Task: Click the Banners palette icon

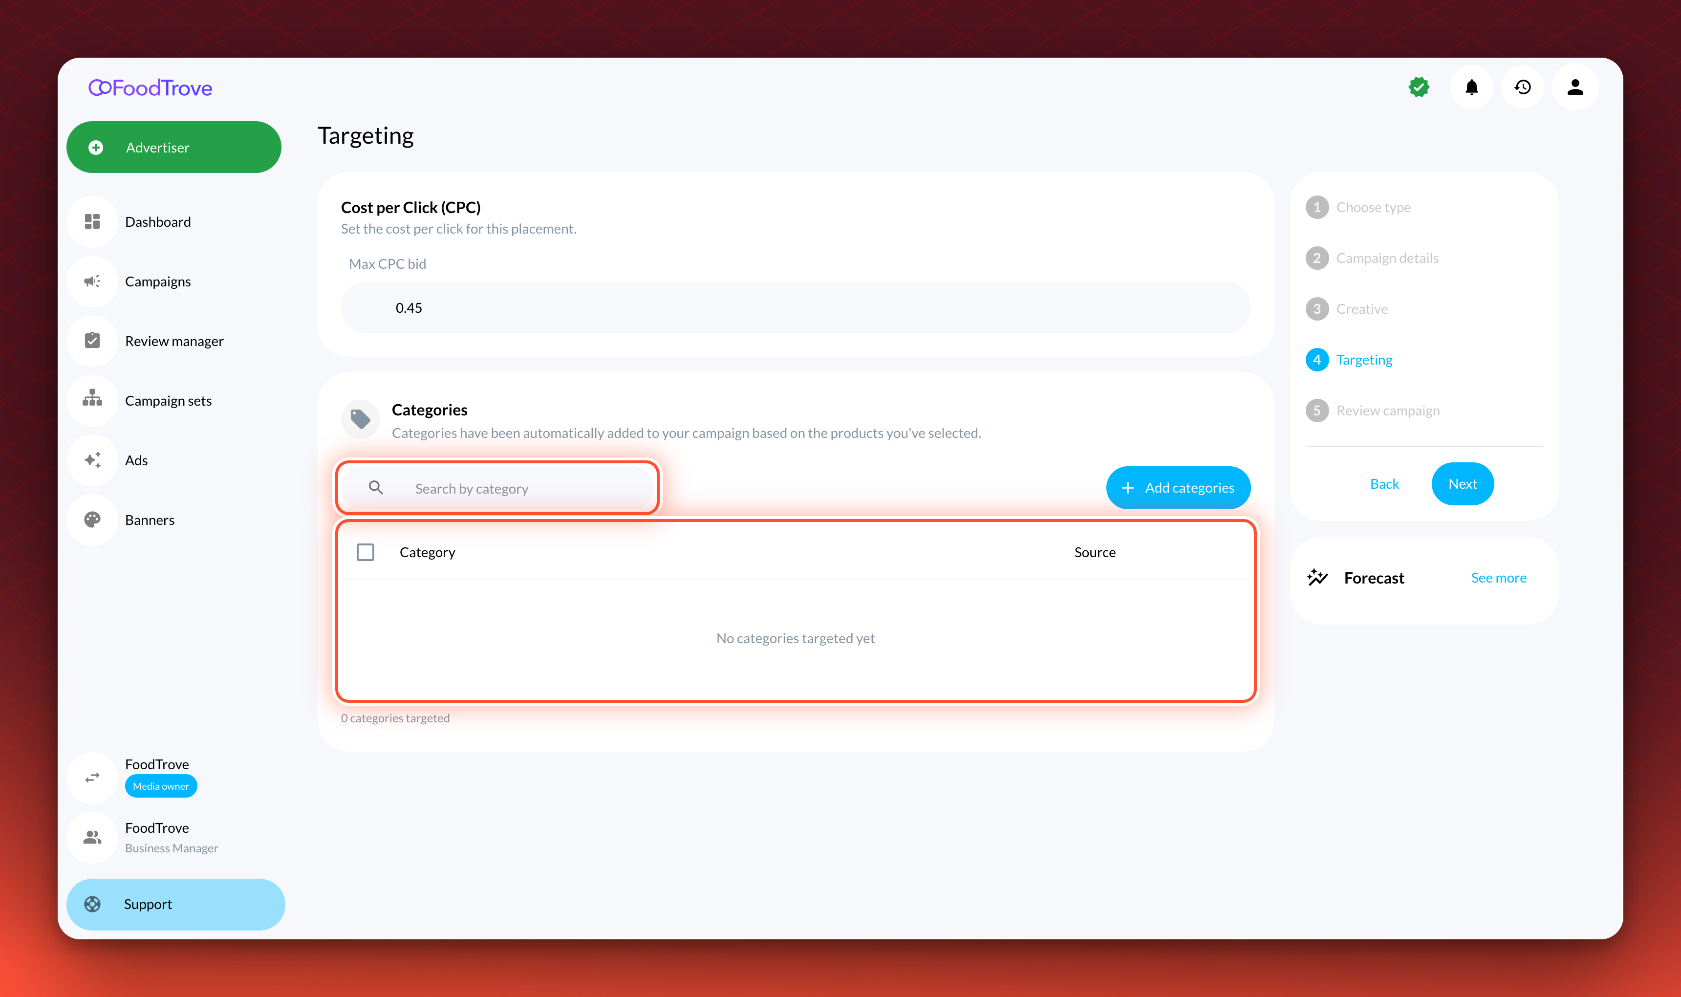Action: pyautogui.click(x=93, y=520)
